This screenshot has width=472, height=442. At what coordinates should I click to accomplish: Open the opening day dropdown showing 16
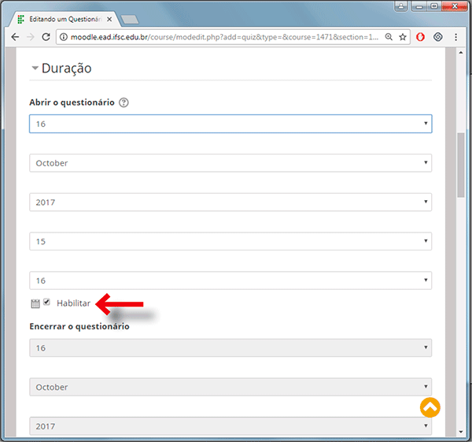(x=230, y=124)
